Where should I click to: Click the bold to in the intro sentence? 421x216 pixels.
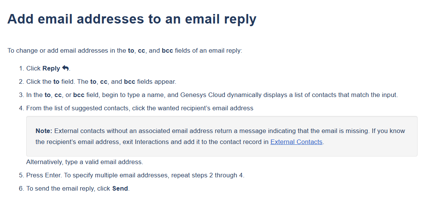[131, 50]
